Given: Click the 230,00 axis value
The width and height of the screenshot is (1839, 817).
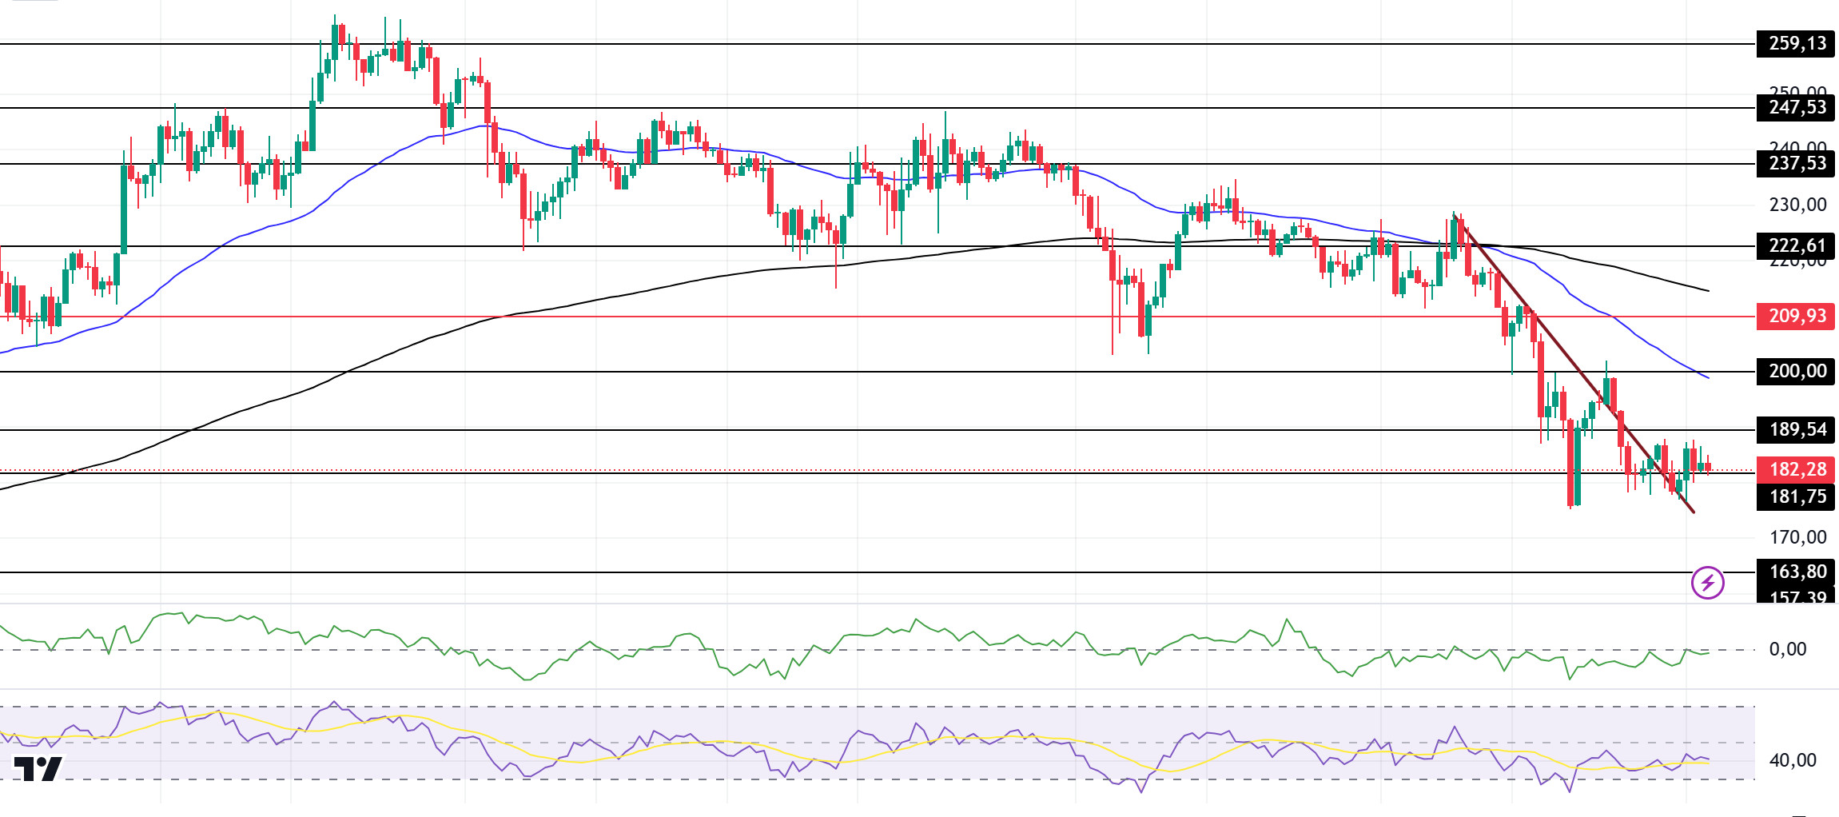Looking at the screenshot, I should 1797,205.
